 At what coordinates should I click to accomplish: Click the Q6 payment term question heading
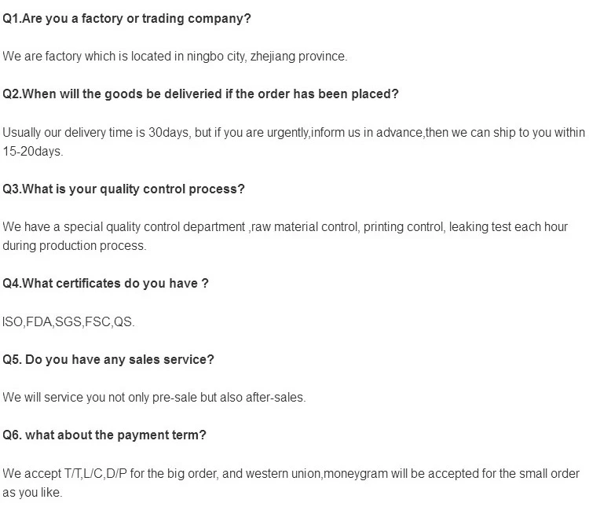tap(104, 435)
